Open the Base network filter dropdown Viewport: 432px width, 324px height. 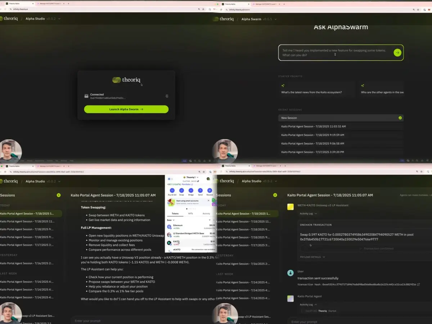tap(171, 220)
